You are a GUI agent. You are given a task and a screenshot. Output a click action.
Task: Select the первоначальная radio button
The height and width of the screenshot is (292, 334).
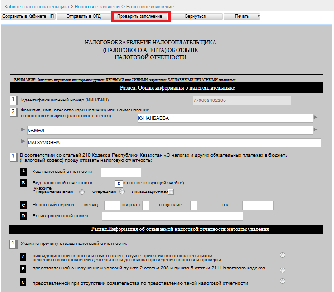click(x=82, y=192)
